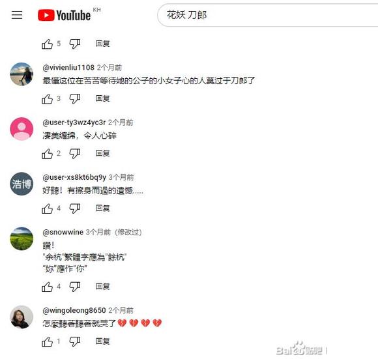Open @snowwine's channel via username
Screen dimensions: 378x359
(x=63, y=232)
